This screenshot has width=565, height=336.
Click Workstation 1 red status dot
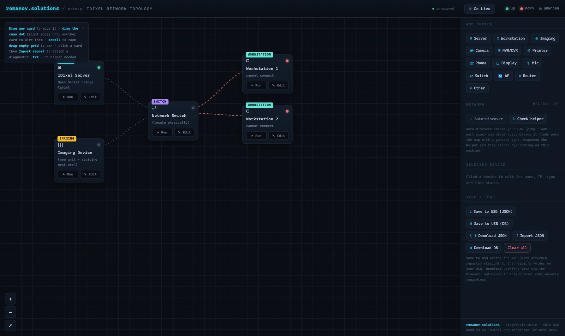pos(287,61)
